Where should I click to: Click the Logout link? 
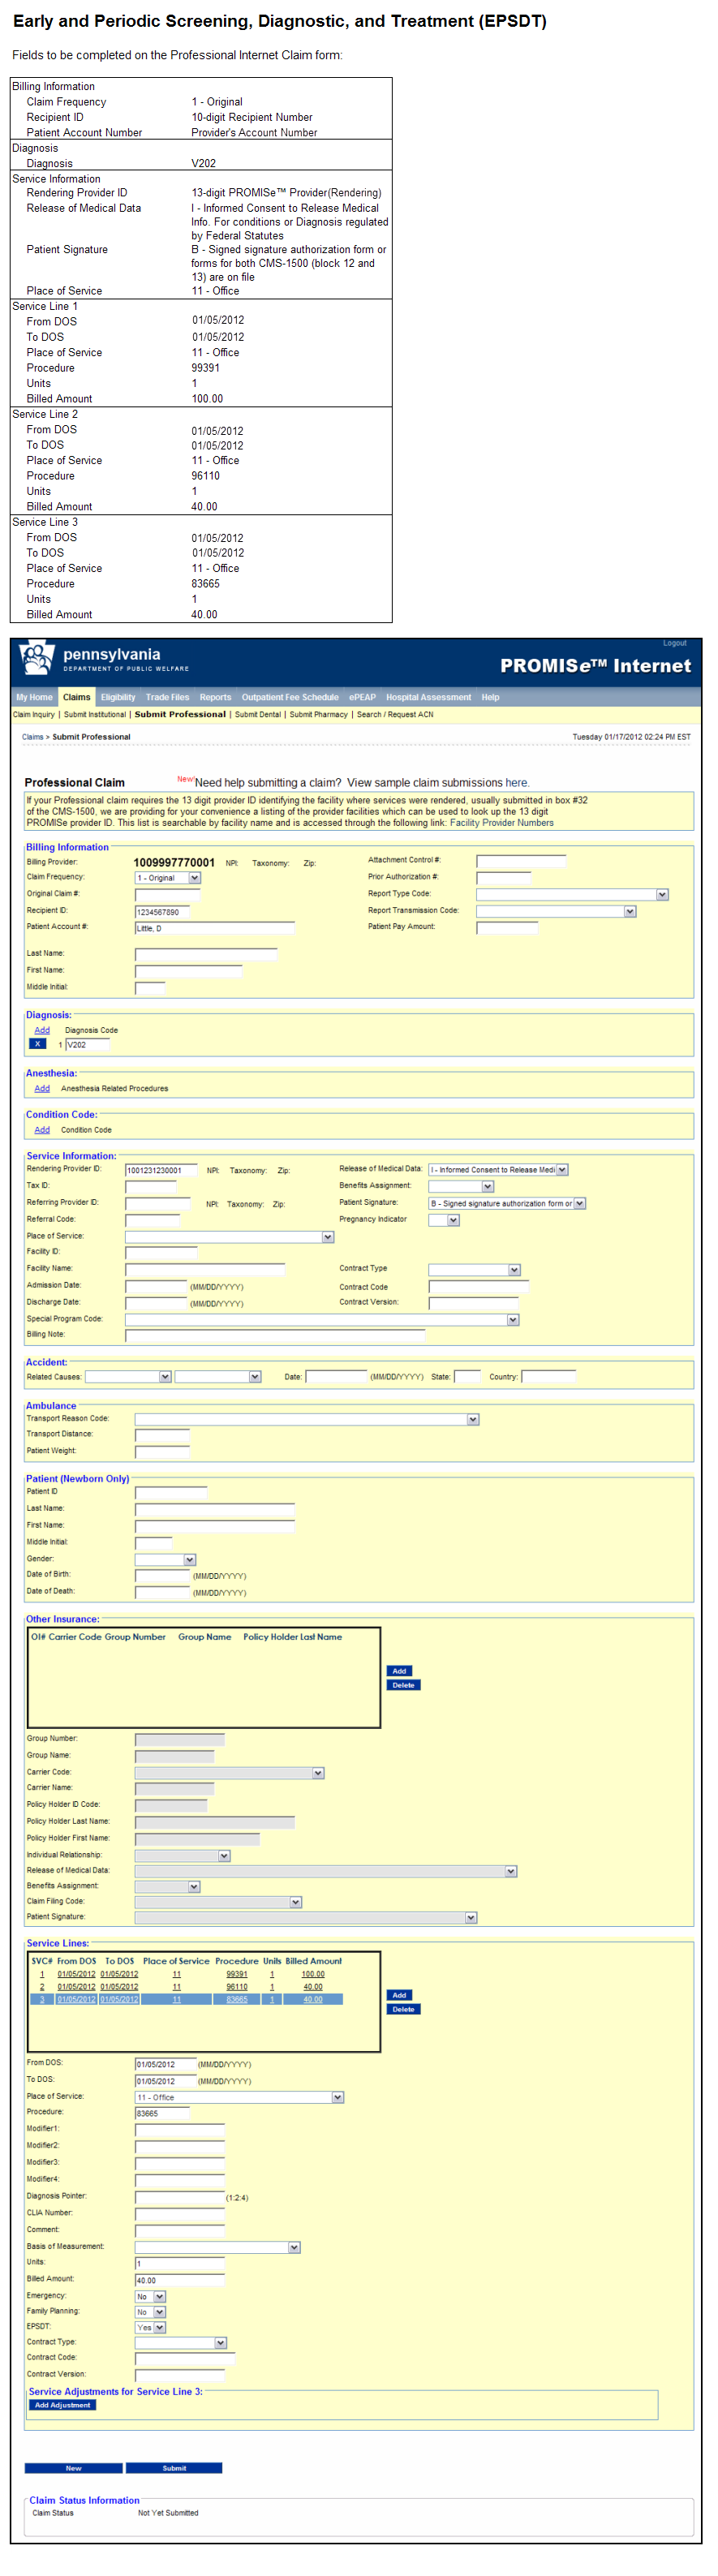pyautogui.click(x=674, y=643)
